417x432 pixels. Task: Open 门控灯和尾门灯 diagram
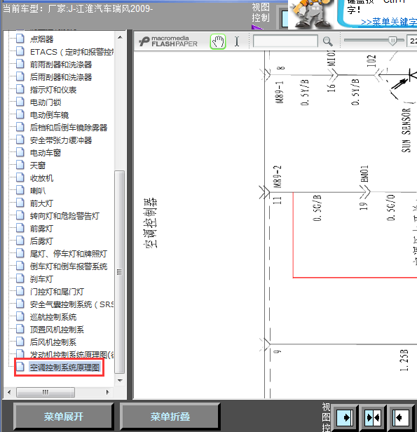tap(57, 292)
